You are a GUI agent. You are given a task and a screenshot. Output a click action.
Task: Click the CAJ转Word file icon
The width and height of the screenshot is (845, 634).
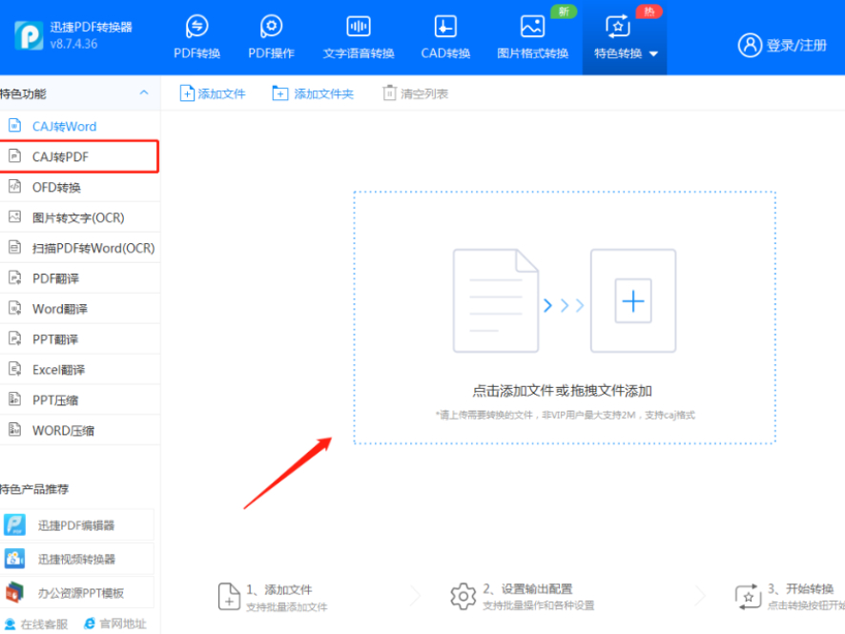(x=14, y=126)
